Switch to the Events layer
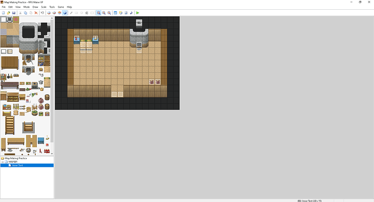The width and height of the screenshot is (374, 202). (65, 13)
